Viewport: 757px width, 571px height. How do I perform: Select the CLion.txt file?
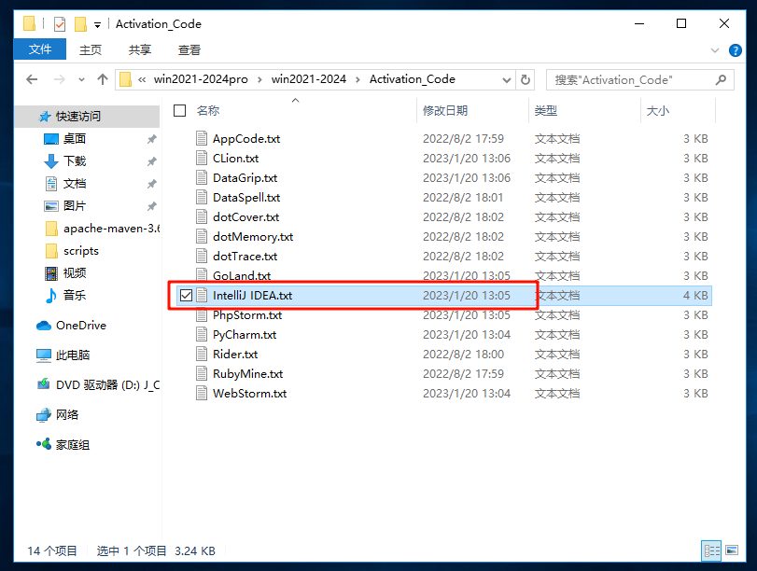235,159
